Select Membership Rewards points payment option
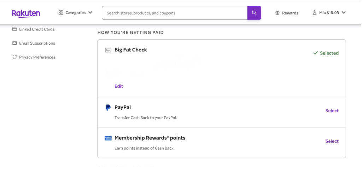Image resolution: width=362 pixels, height=169 pixels. point(332,141)
